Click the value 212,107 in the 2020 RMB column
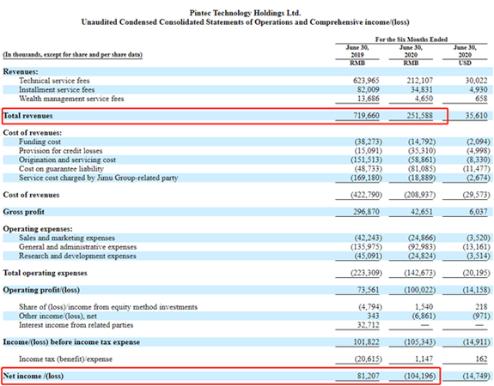494x386 pixels. 419,81
